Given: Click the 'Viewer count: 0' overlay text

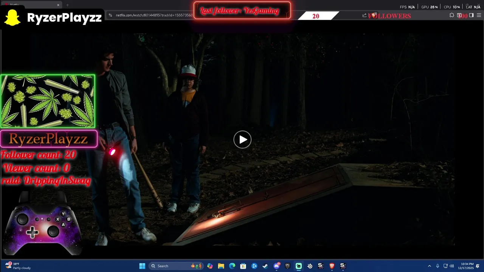Looking at the screenshot, I should click(36, 168).
